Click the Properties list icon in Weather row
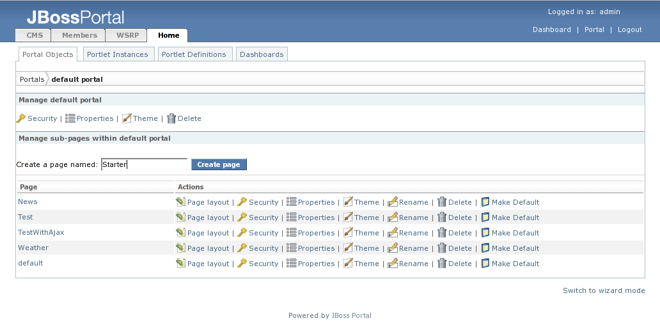Screen dimensions: 660x325 (291, 248)
